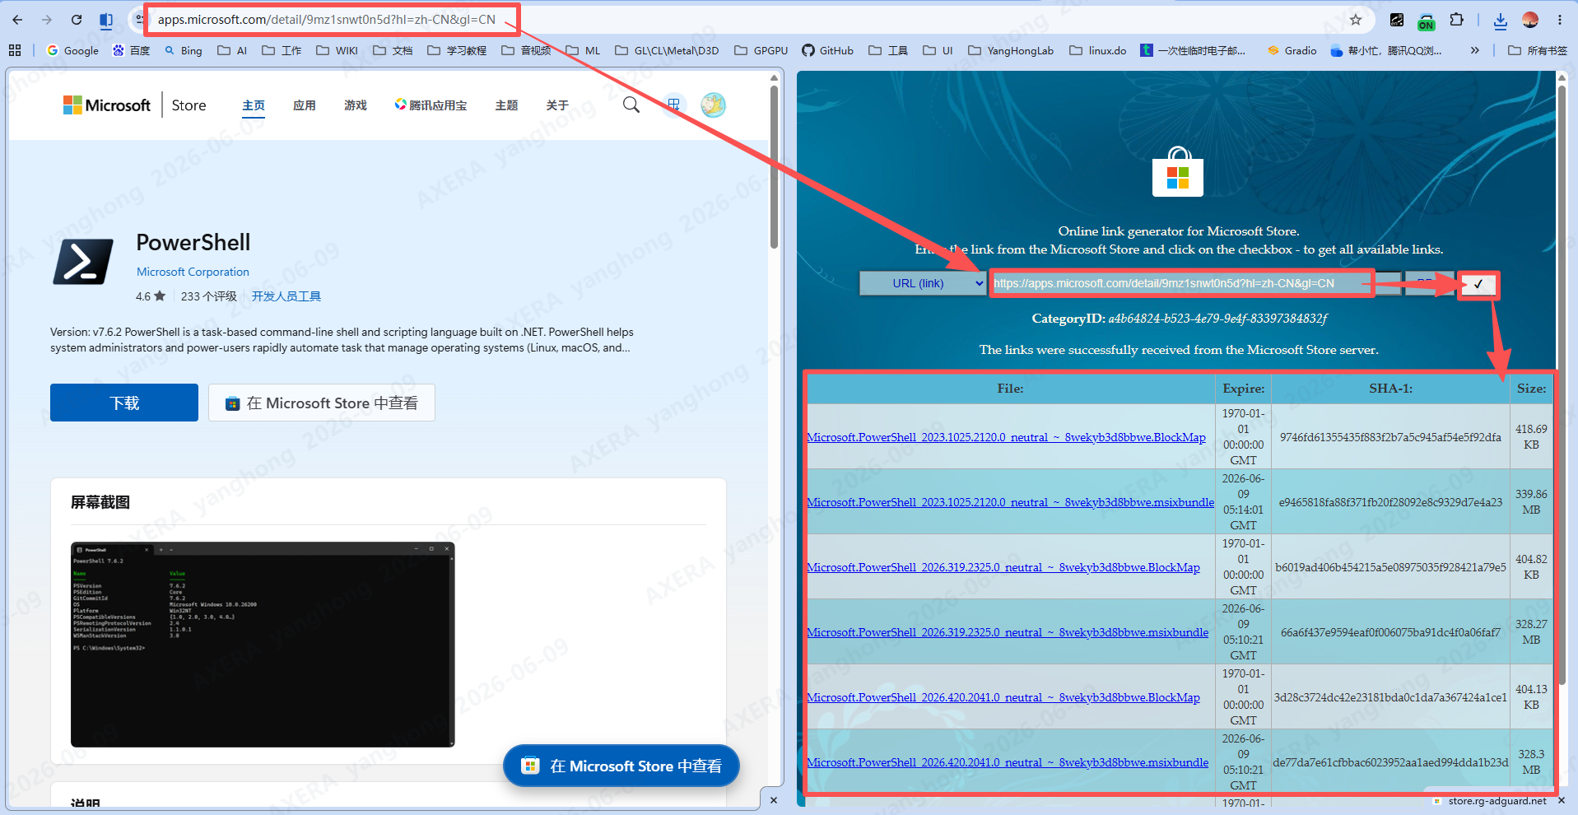Reload the current browser page
The height and width of the screenshot is (815, 1578).
(77, 20)
